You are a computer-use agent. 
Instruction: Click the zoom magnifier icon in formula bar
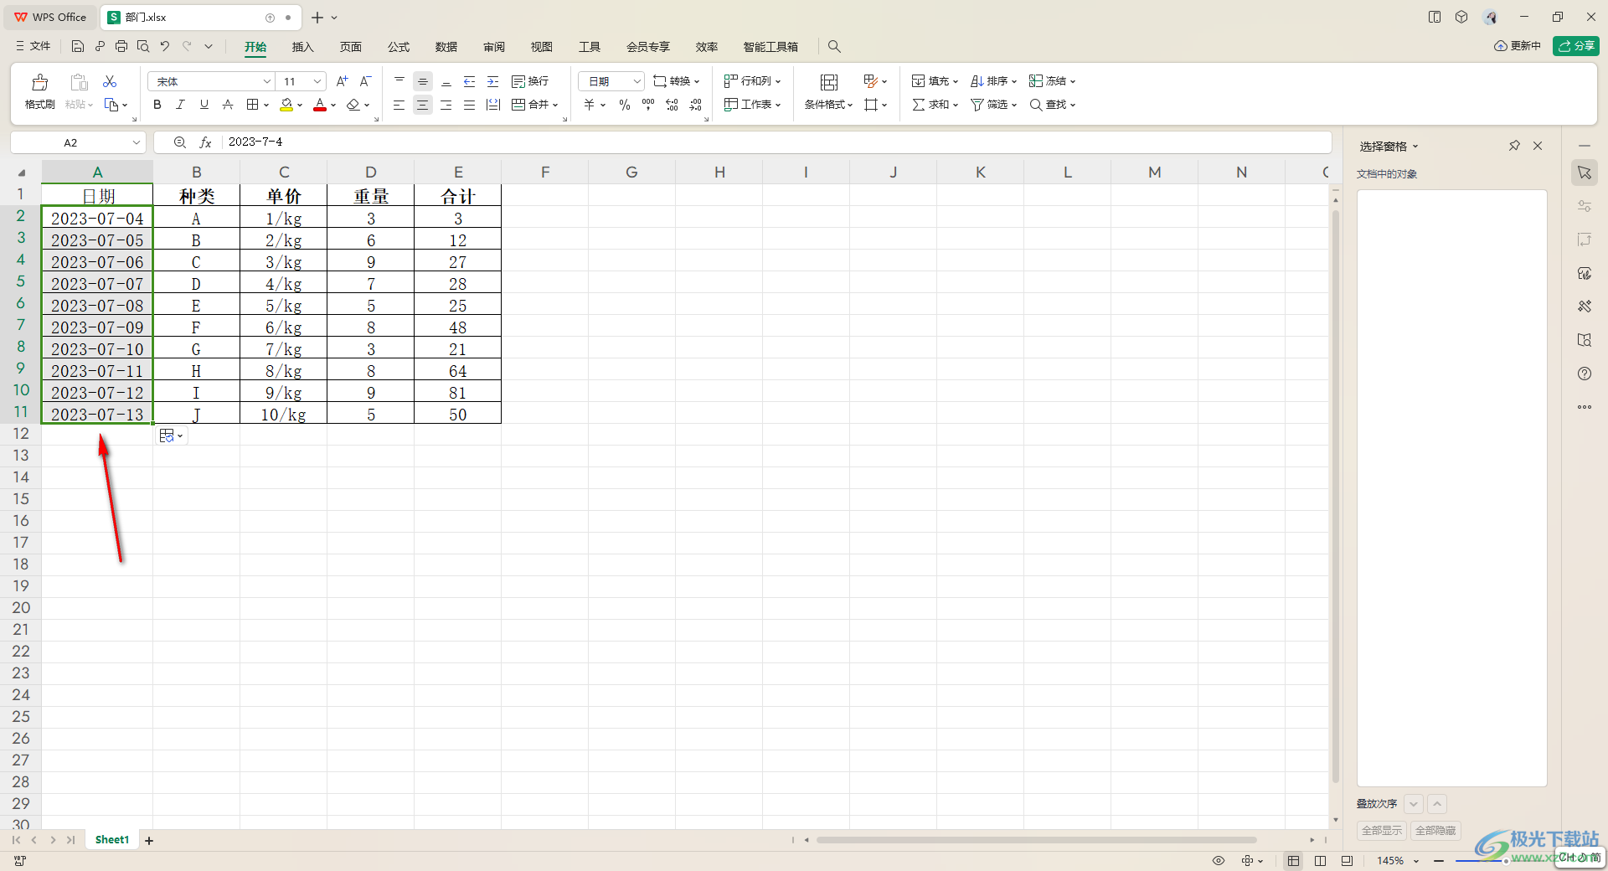pyautogui.click(x=180, y=142)
